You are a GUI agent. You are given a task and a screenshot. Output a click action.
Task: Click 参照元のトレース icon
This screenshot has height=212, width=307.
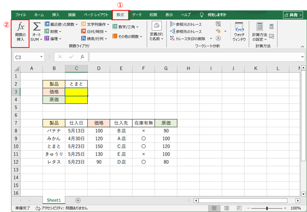click(173, 24)
